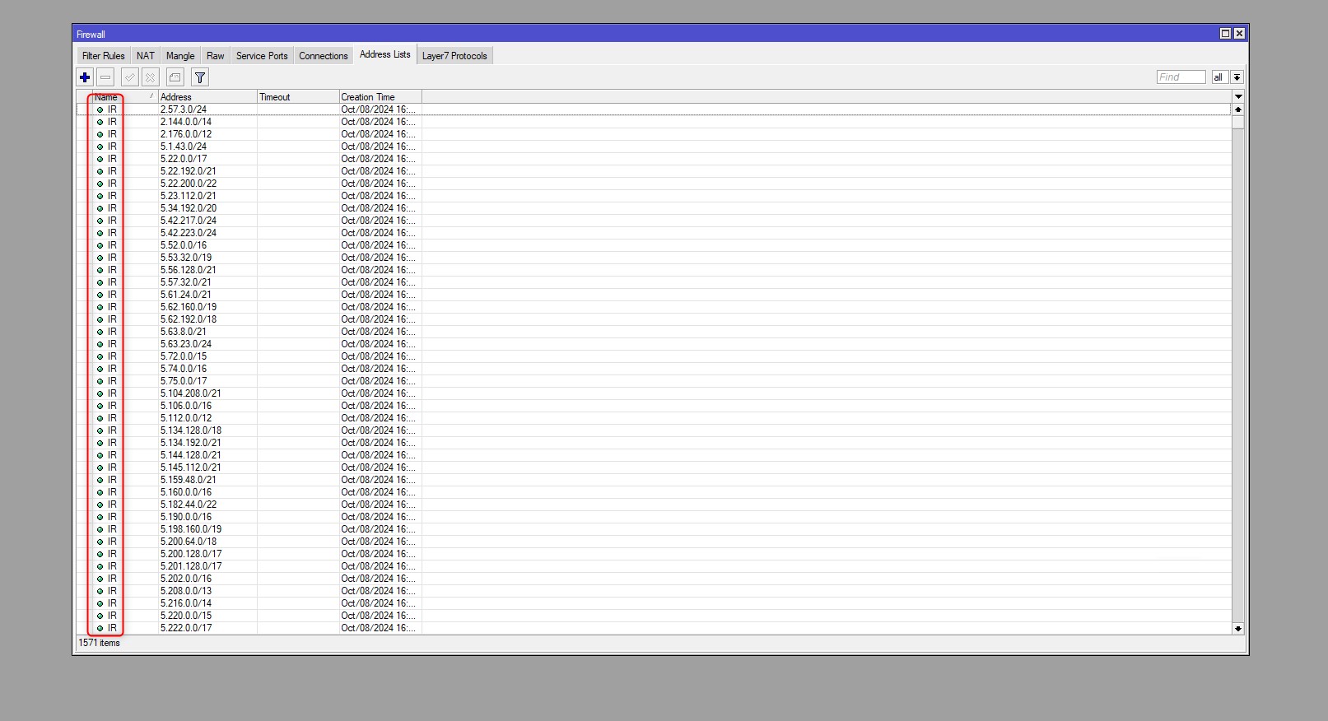Sort by the Name column header
The image size is (1328, 721).
click(123, 97)
